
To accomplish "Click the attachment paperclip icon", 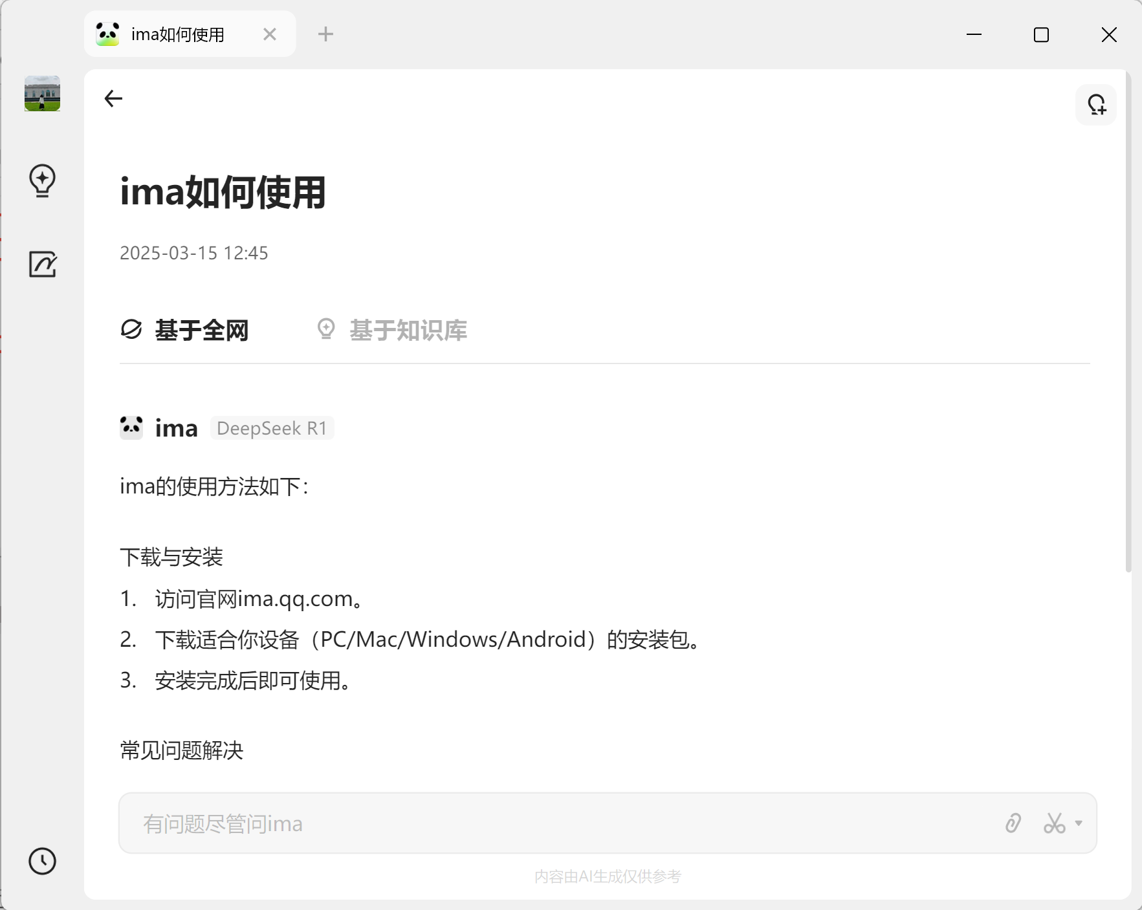I will pos(1012,823).
